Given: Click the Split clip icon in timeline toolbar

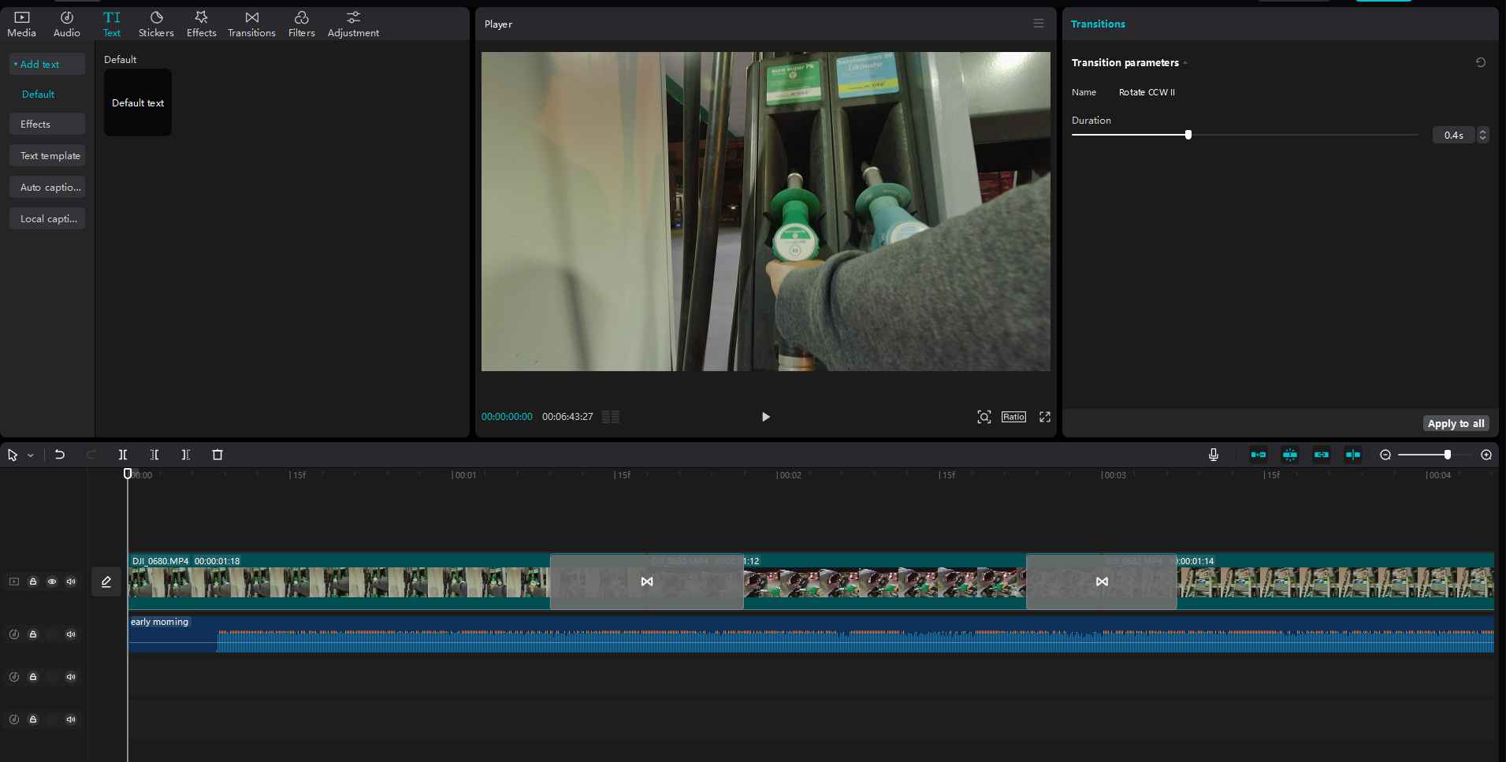Looking at the screenshot, I should [123, 455].
